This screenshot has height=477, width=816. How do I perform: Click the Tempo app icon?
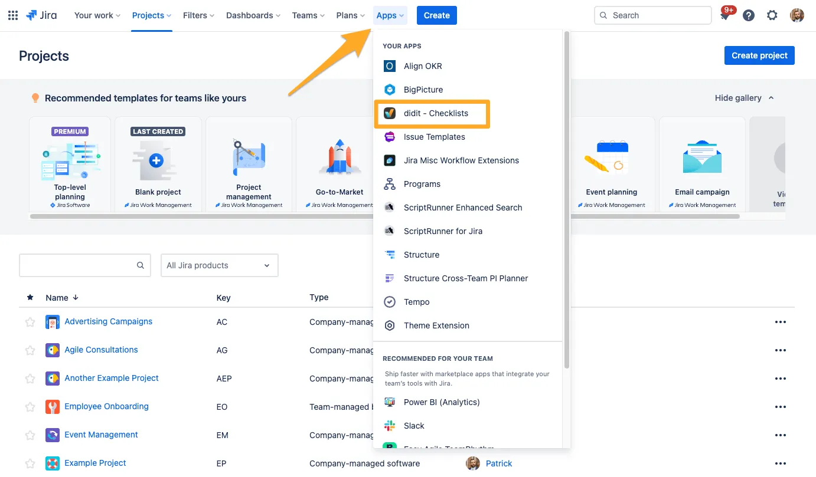click(390, 302)
